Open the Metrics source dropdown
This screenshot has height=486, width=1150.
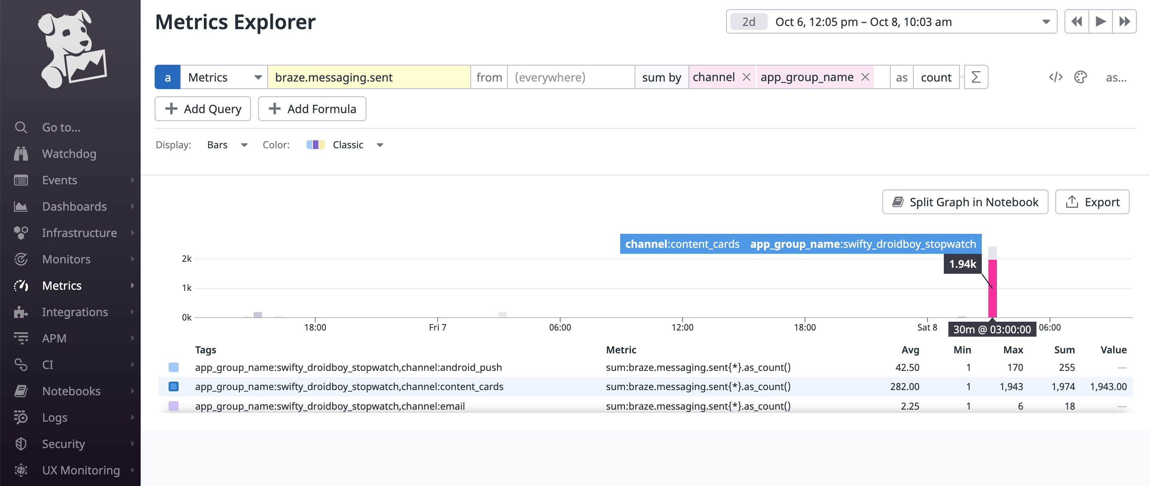coord(224,77)
